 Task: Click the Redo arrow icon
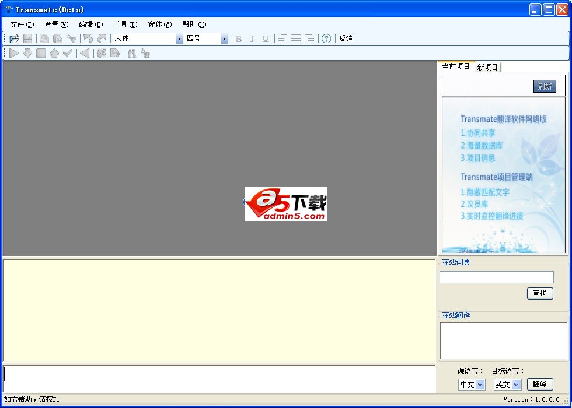pyautogui.click(x=102, y=38)
